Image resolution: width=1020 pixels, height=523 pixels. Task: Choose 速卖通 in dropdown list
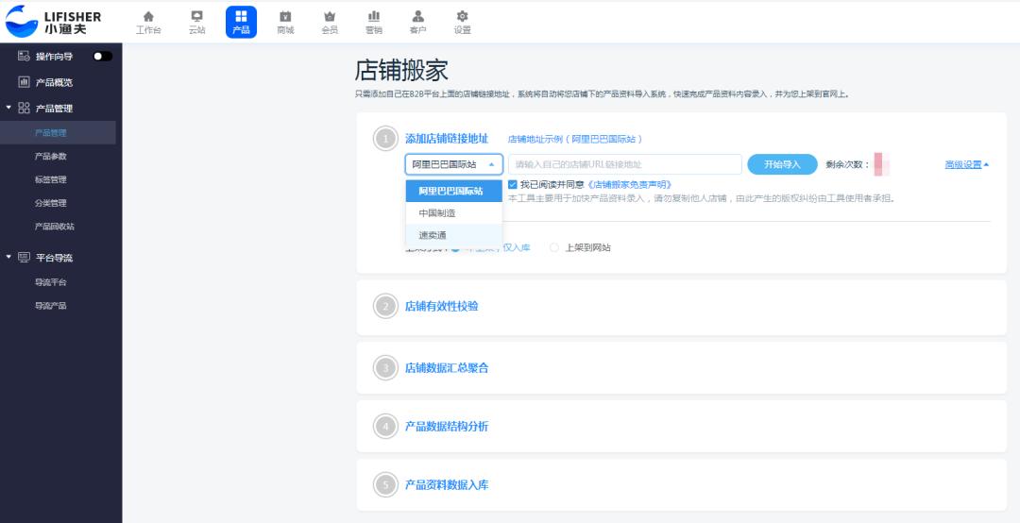point(453,235)
